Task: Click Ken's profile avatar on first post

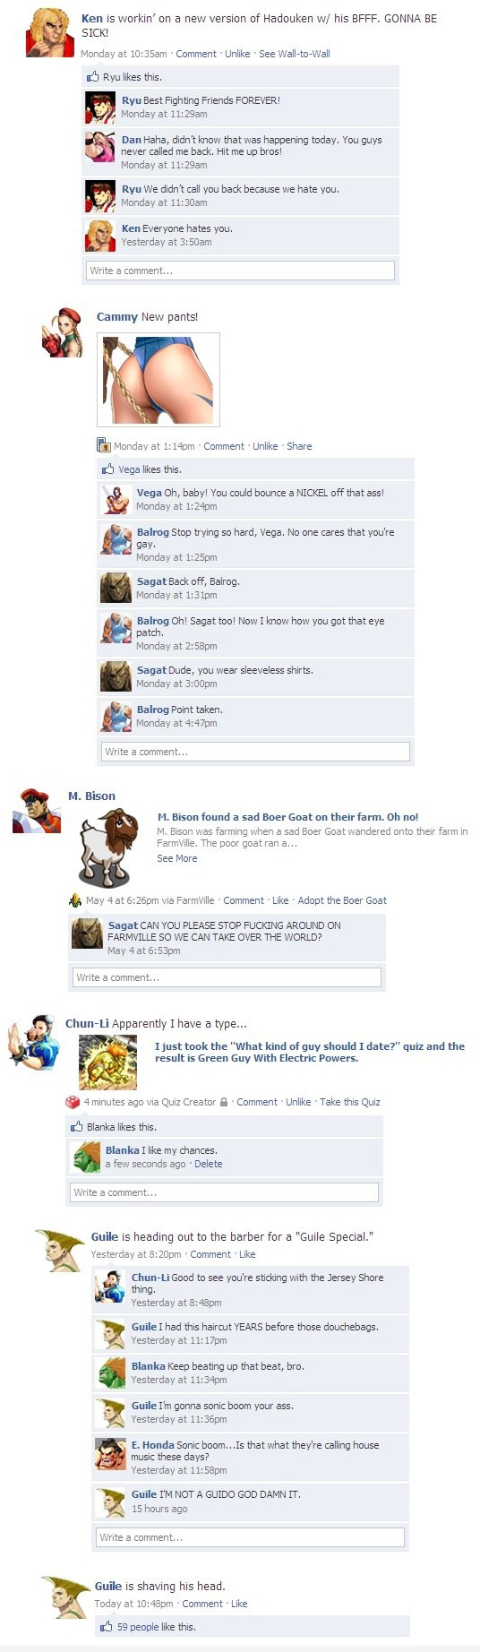Action: [50, 32]
